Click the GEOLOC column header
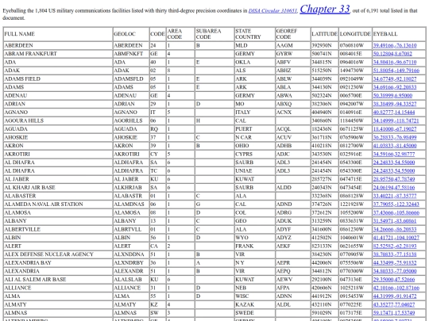 click(x=131, y=34)
